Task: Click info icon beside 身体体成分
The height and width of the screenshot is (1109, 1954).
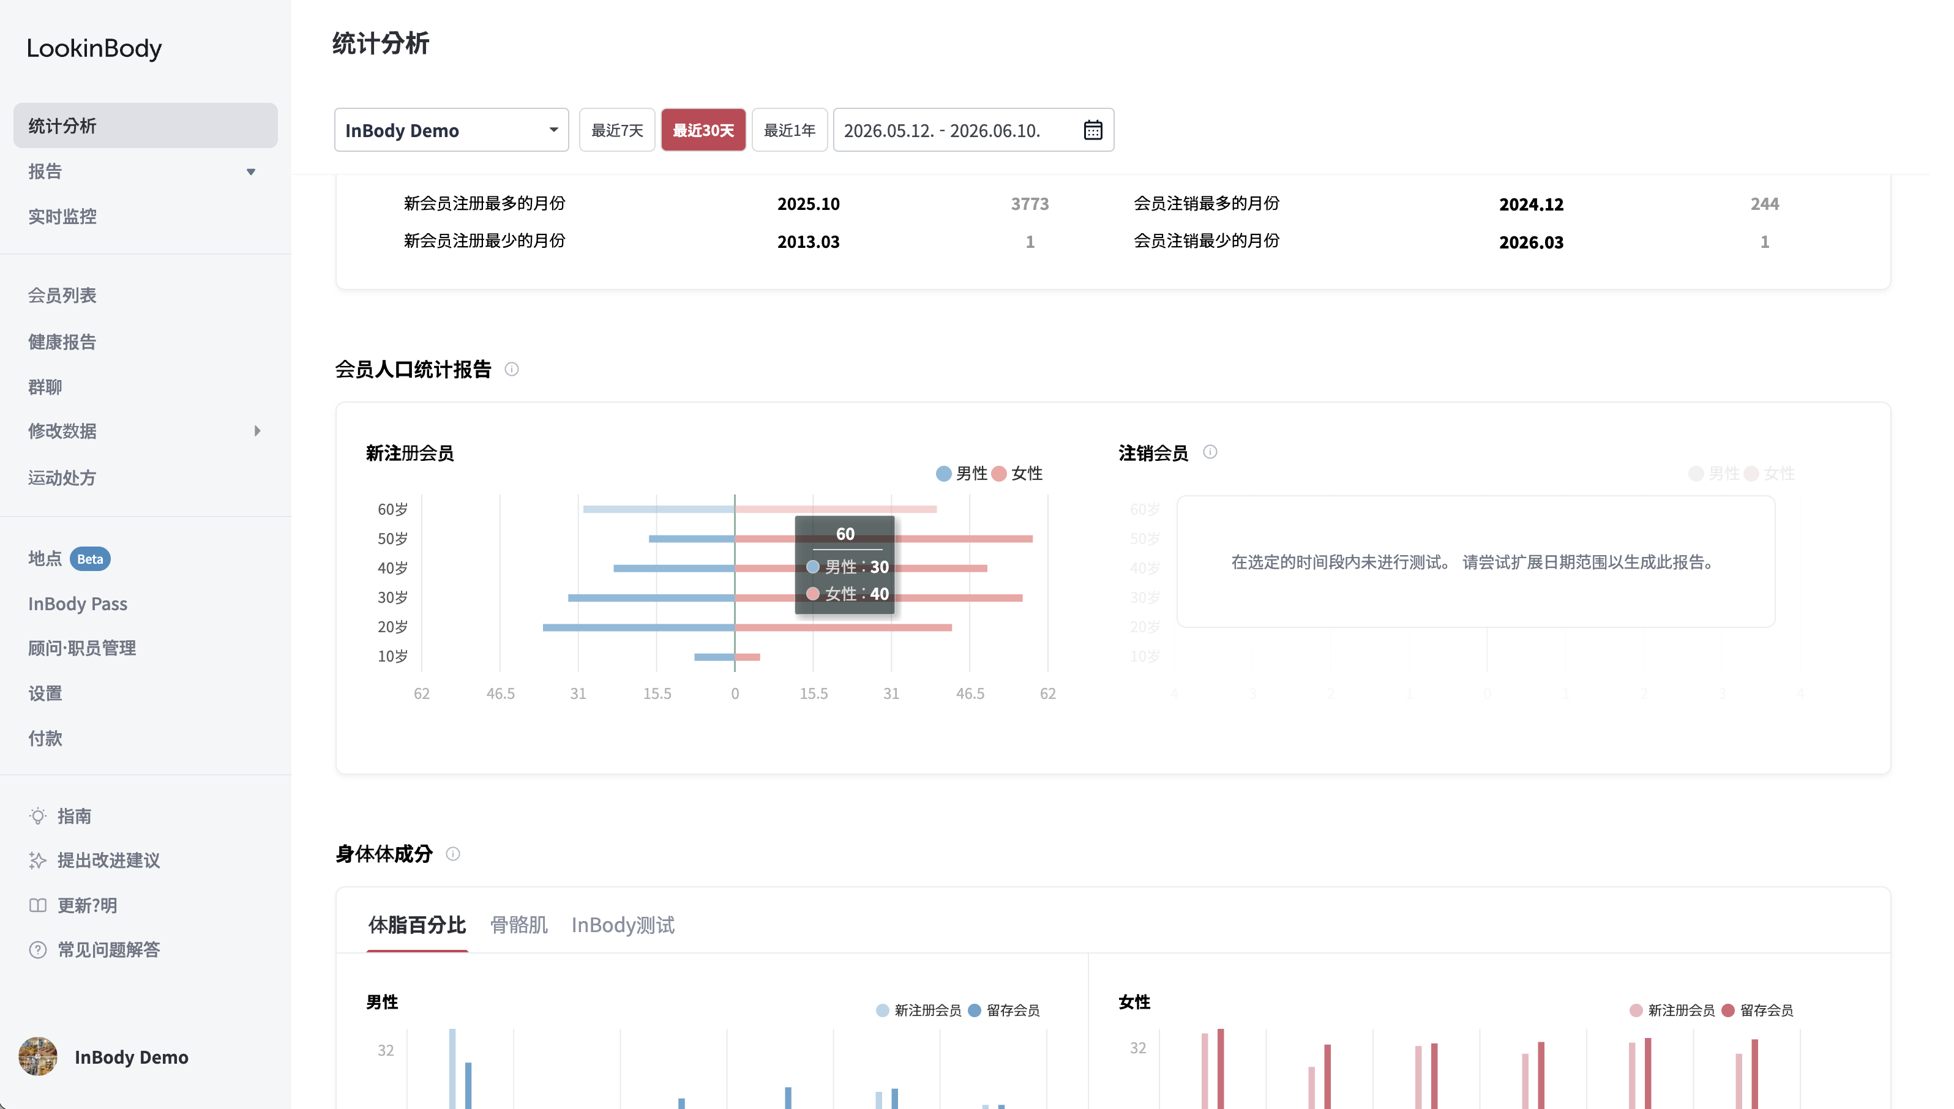Action: click(x=452, y=854)
